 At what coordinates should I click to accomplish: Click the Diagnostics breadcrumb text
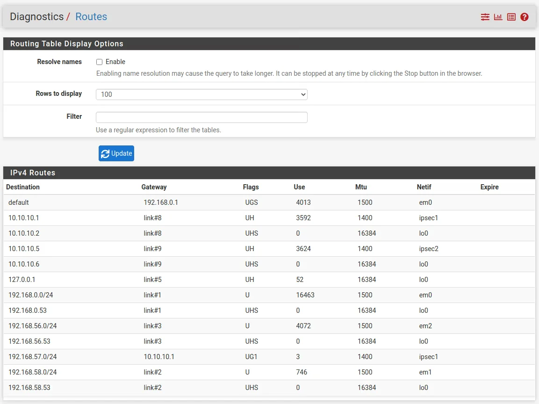(36, 17)
